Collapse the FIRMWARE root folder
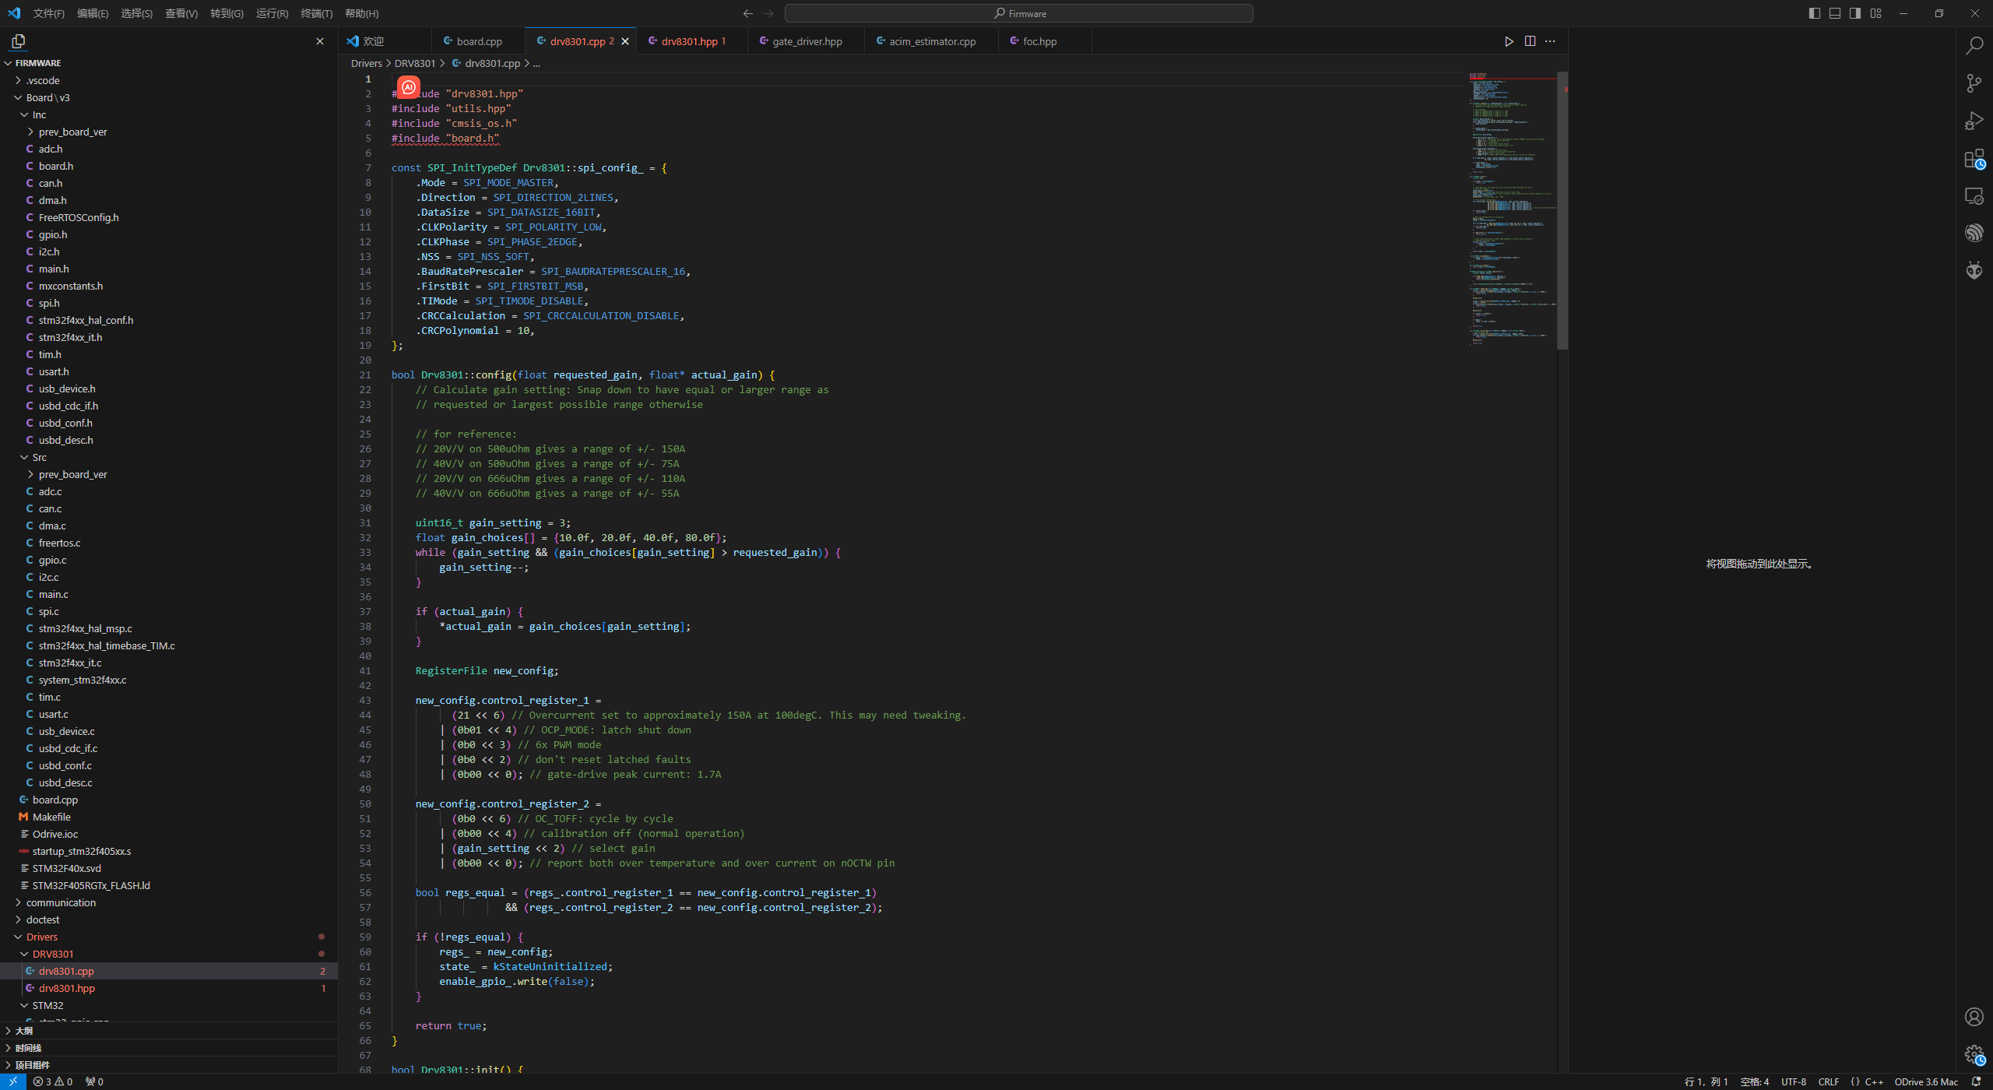Screen dimensions: 1993x1090 169,63
